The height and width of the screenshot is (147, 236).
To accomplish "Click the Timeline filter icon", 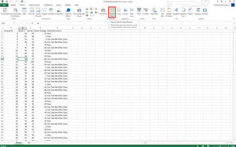I will [145, 11].
